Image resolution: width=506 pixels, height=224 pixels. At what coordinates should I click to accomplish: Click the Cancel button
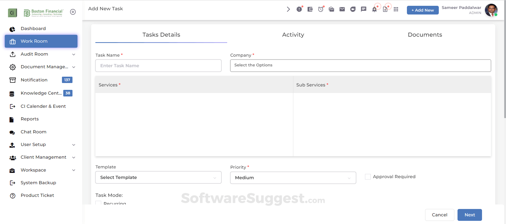439,215
